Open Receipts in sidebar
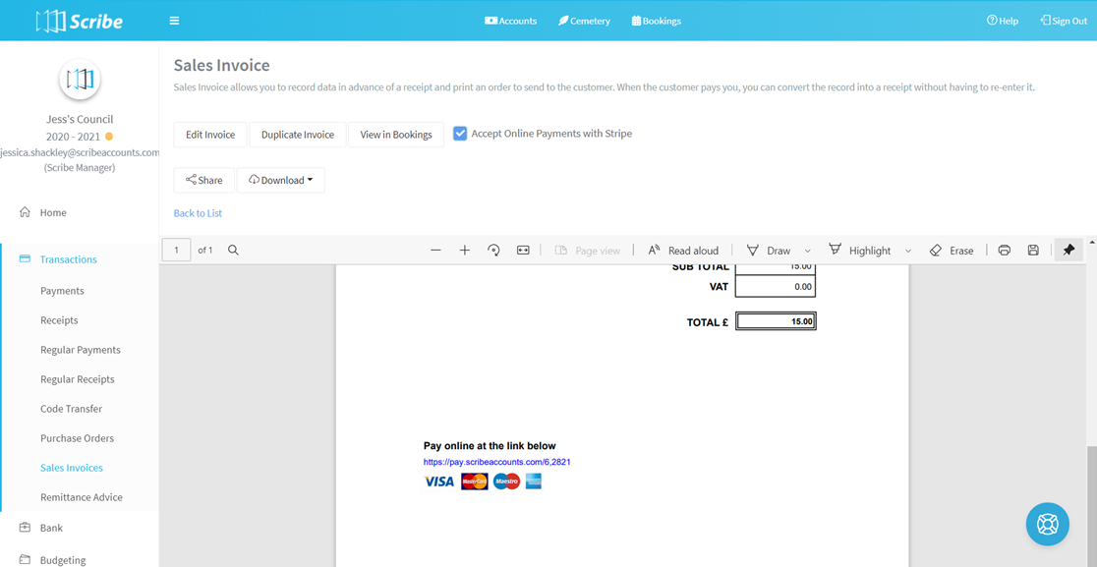The image size is (1097, 567). [59, 320]
